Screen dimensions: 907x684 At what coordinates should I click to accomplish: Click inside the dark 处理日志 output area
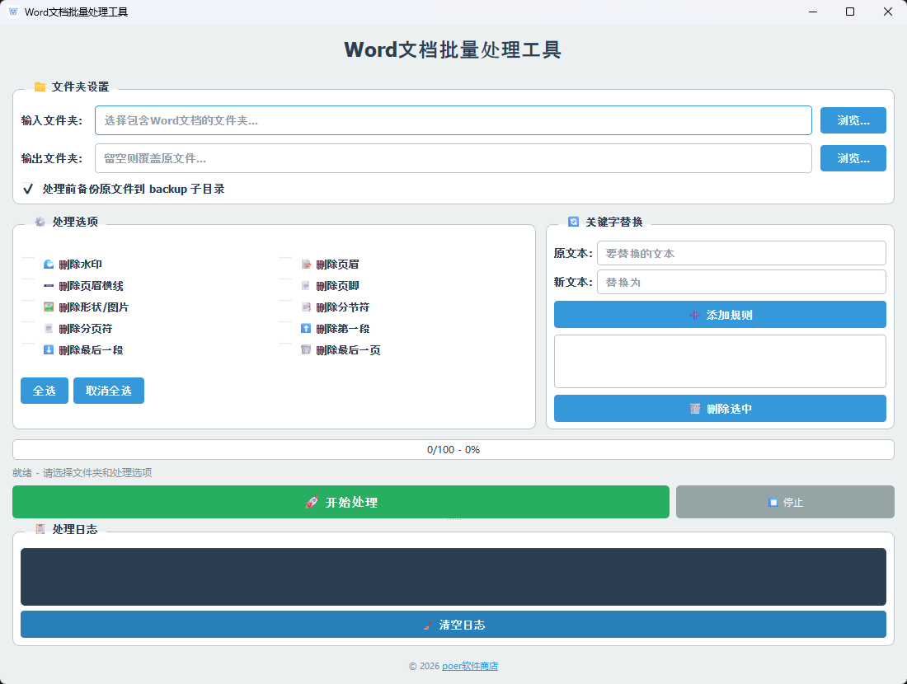click(x=453, y=577)
